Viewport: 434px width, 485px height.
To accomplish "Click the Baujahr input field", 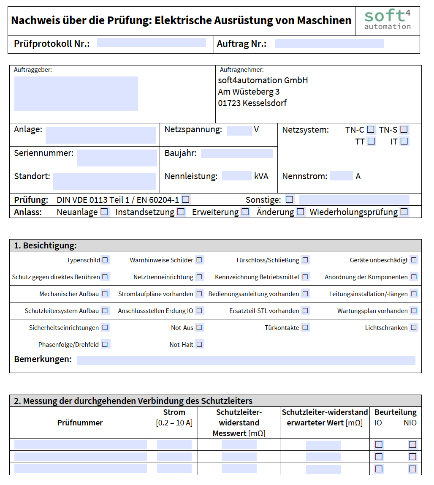I will coord(237,153).
